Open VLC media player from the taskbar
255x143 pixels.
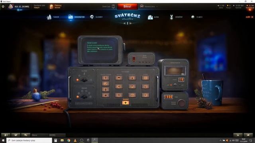(75, 140)
